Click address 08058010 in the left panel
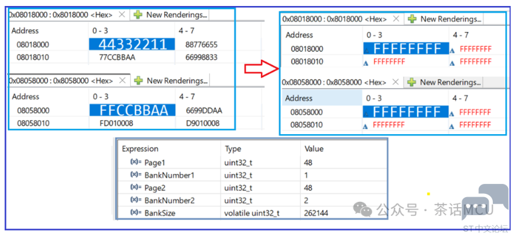The width and height of the screenshot is (514, 239). [33, 123]
